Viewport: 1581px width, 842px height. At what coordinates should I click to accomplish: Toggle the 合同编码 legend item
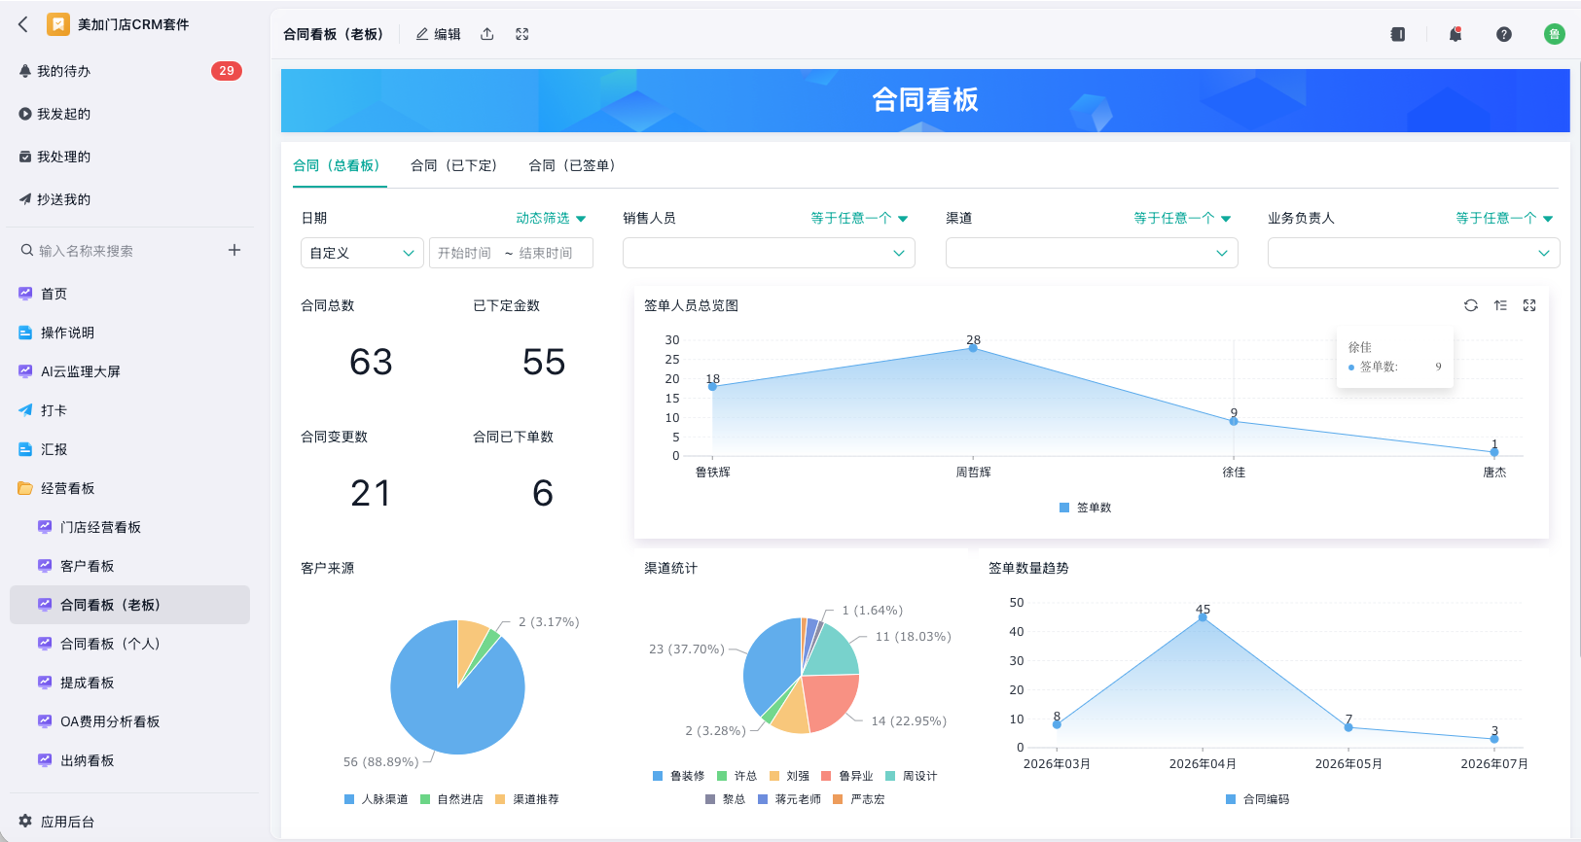(1257, 799)
